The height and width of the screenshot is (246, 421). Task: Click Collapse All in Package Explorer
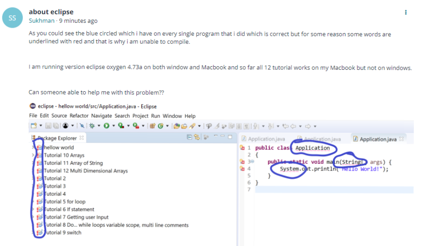coord(189,137)
